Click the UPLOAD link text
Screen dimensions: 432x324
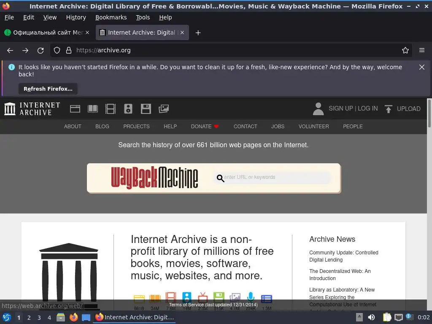(408, 109)
